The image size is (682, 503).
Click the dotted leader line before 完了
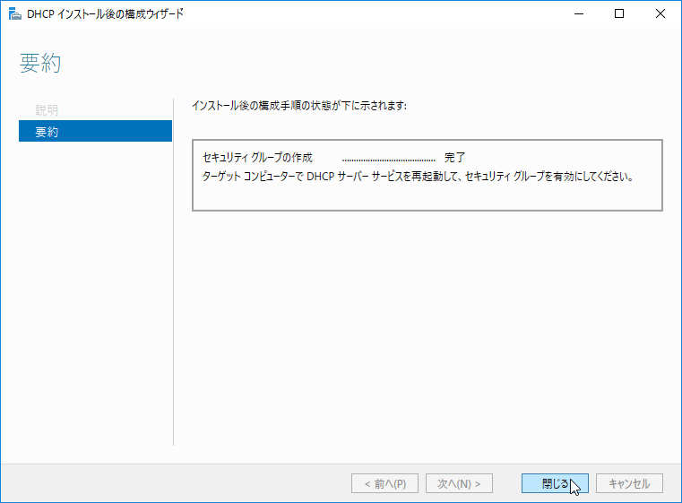pyautogui.click(x=388, y=160)
